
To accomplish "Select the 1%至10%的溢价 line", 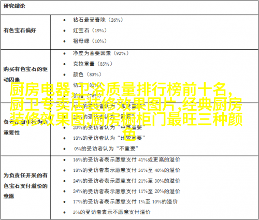I will pyautogui.click(x=125, y=202).
